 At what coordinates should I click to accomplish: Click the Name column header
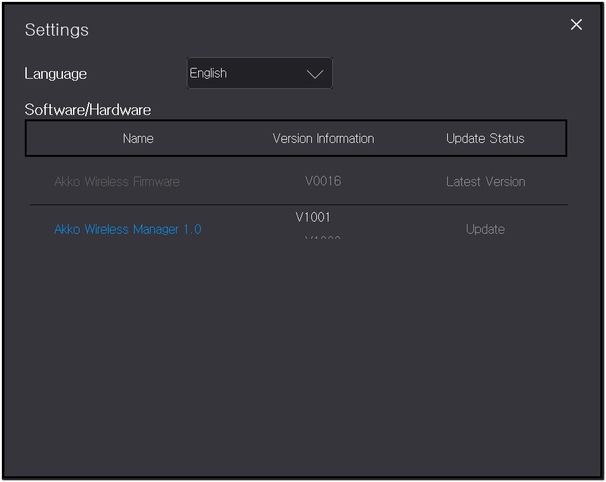point(138,138)
